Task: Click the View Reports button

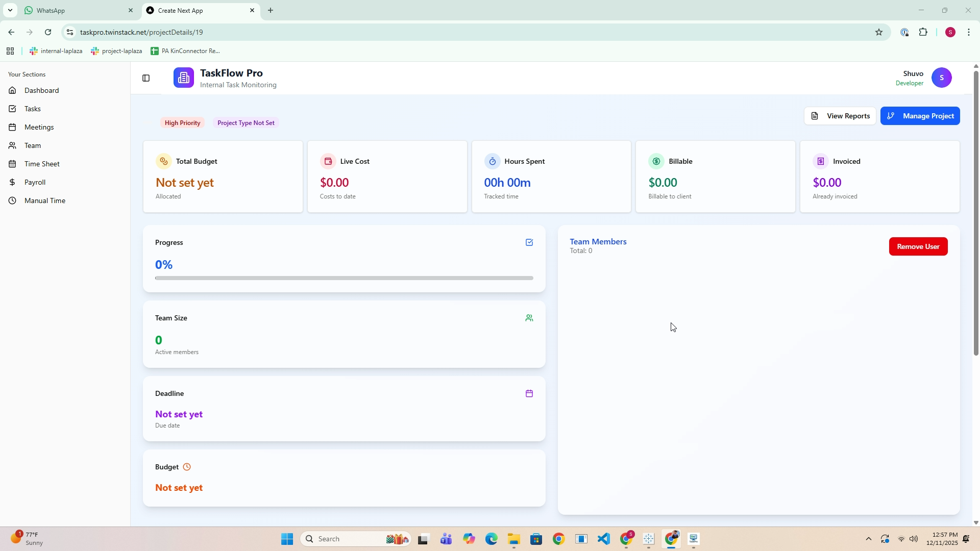Action: pyautogui.click(x=840, y=116)
